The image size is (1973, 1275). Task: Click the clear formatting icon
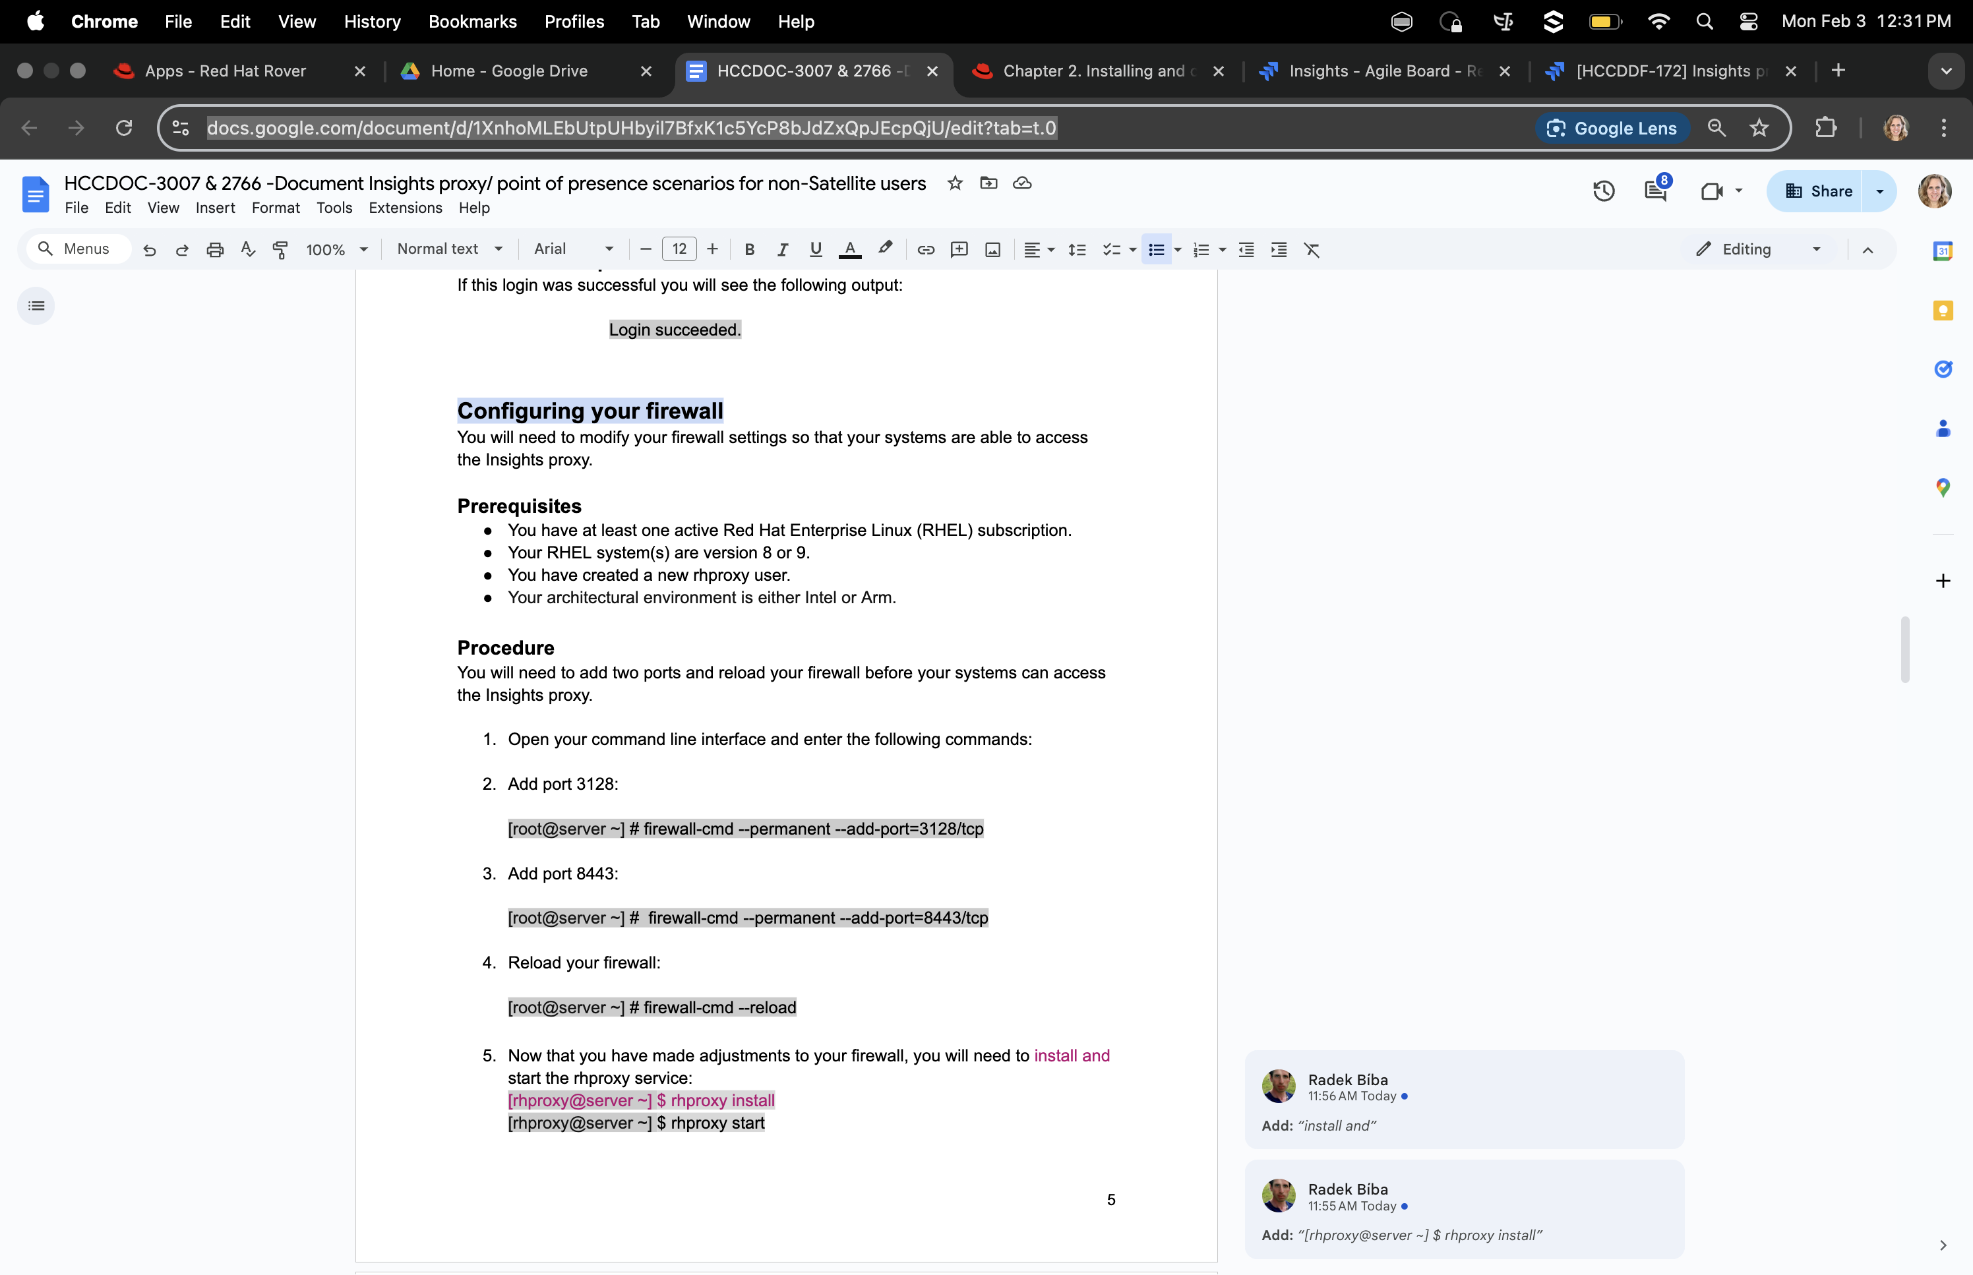click(x=1312, y=249)
